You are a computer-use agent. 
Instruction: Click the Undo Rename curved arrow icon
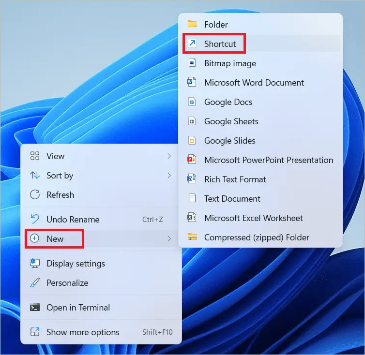tap(35, 219)
